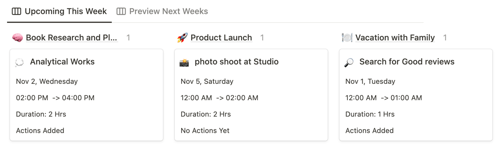503x150 pixels.
Task: Click the plate icon beside Vacation with Family
Action: [347, 37]
